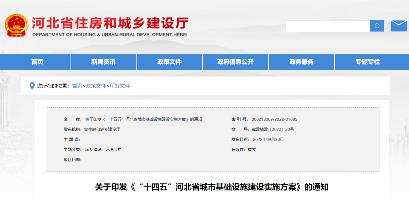
Task: Navigate to 专题专栏
Action: point(367,61)
